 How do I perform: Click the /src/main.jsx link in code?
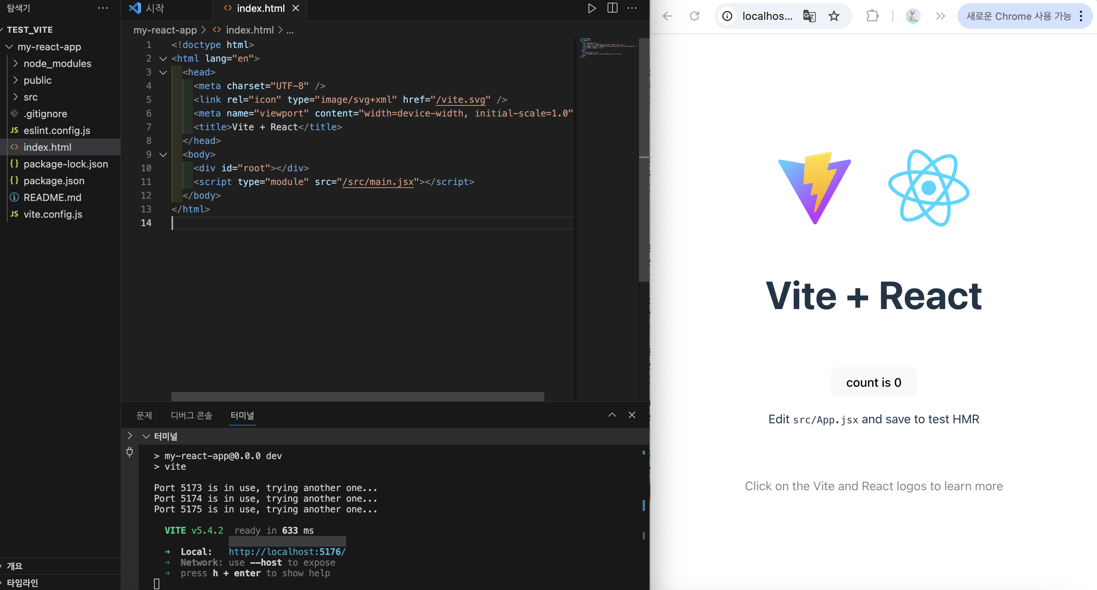(x=378, y=182)
